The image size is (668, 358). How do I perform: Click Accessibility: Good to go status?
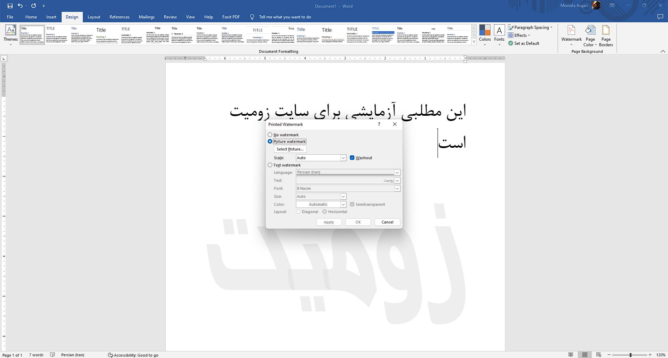[x=133, y=355]
